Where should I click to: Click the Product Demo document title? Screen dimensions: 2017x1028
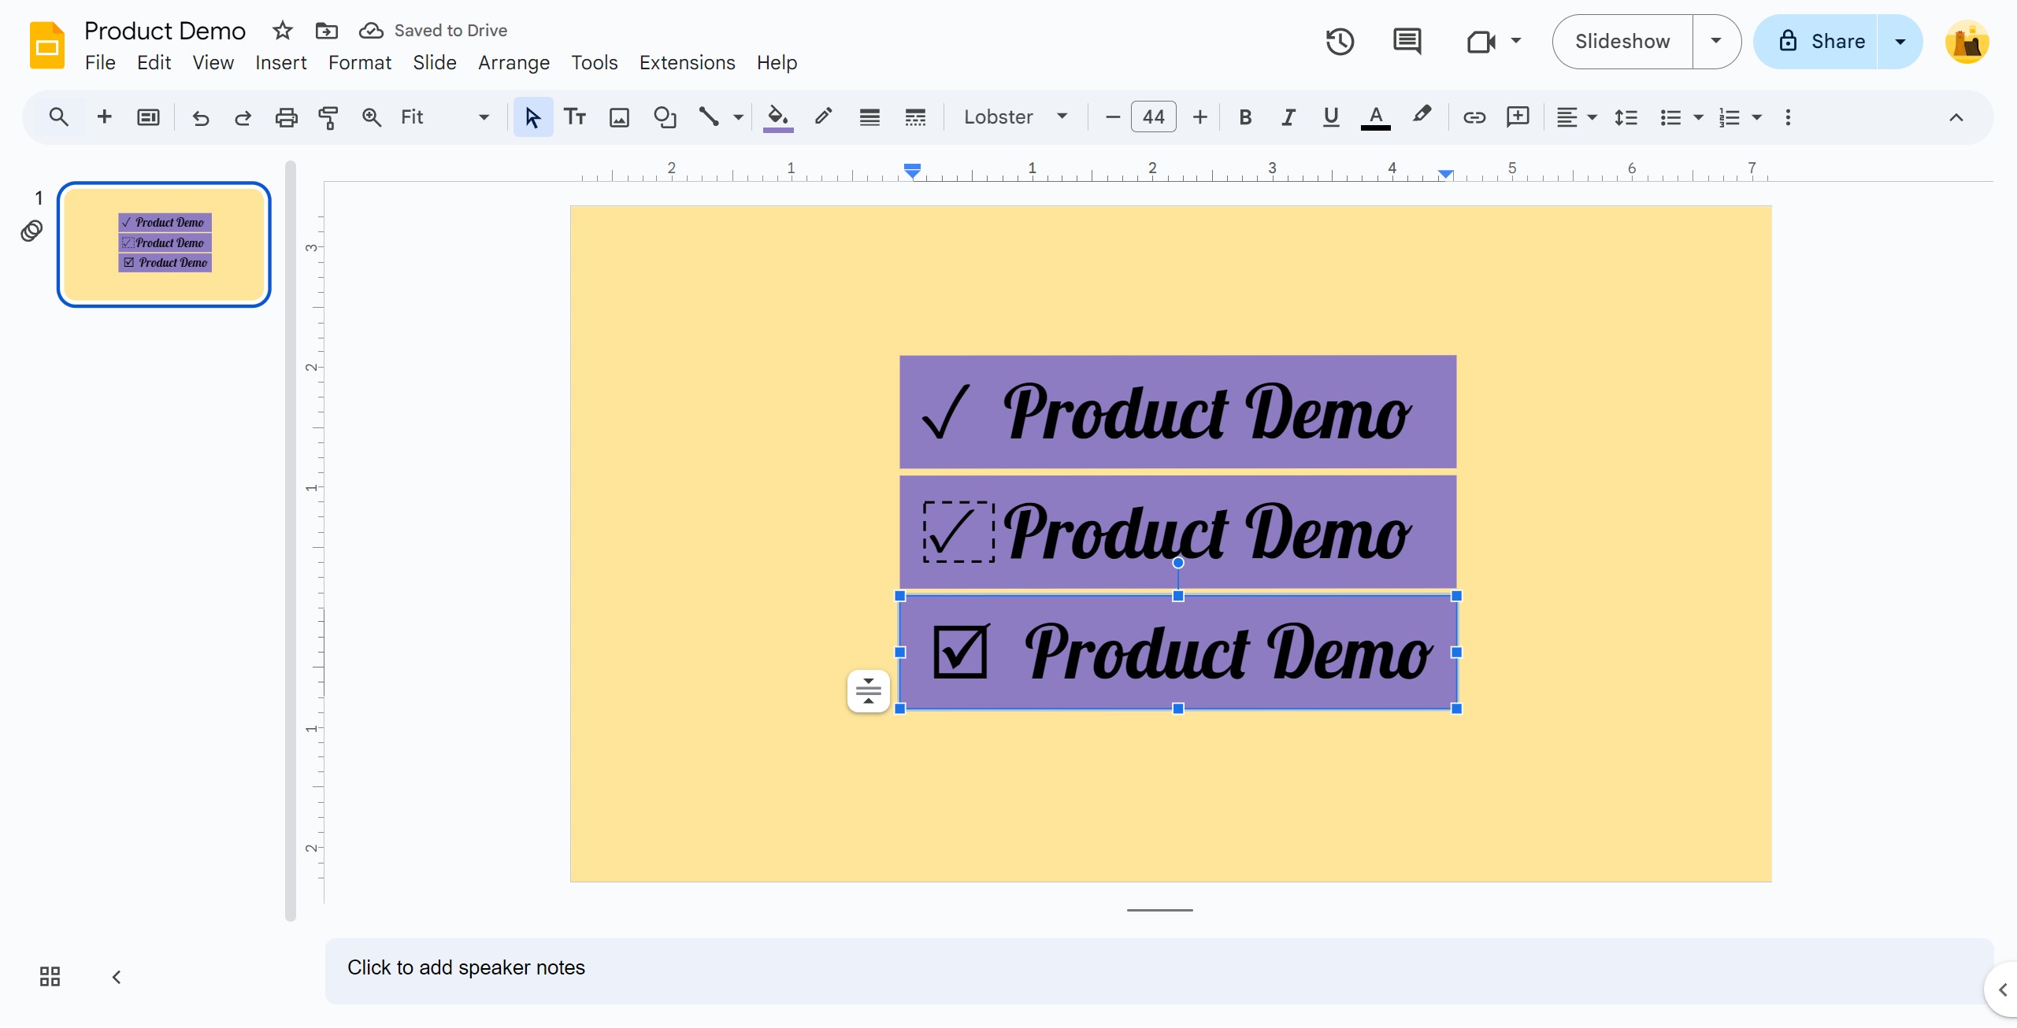click(165, 31)
